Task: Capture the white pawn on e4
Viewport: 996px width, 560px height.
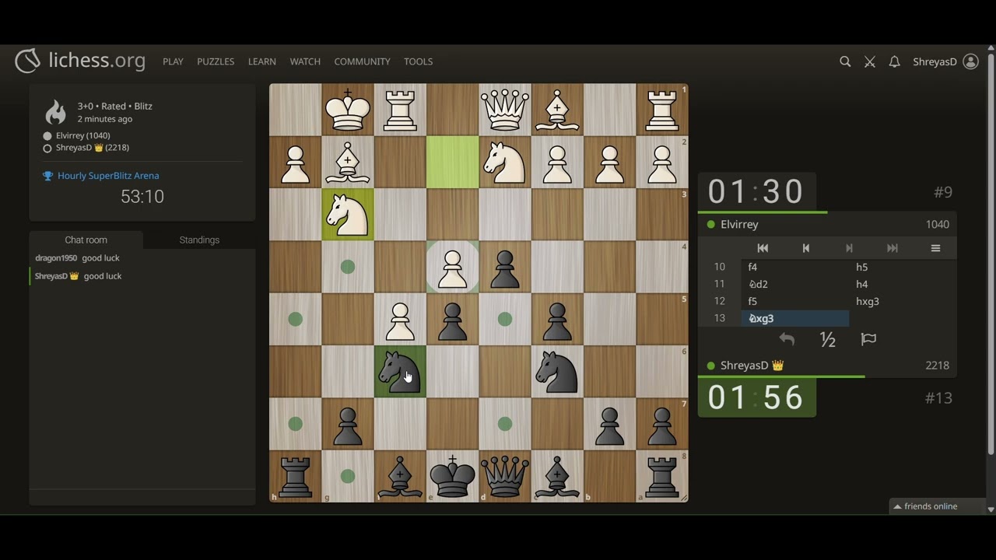Action: [x=452, y=267]
